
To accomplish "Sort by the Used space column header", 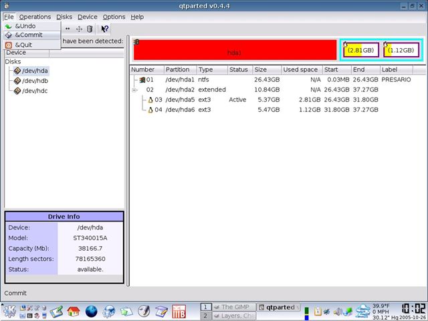I will pos(302,70).
